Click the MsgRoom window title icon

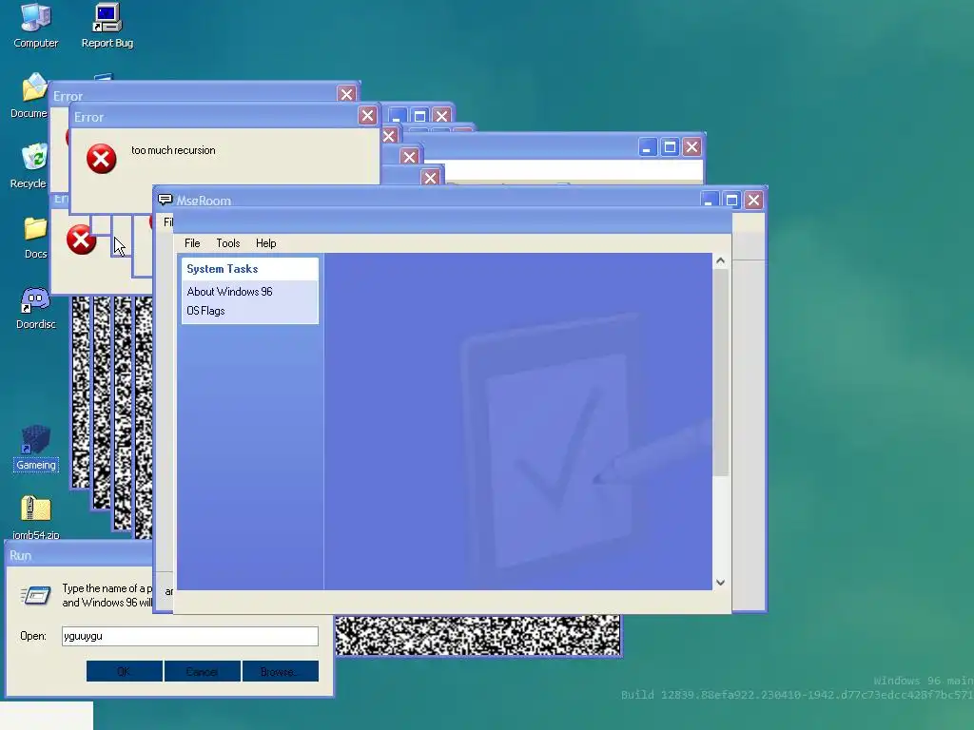(165, 200)
